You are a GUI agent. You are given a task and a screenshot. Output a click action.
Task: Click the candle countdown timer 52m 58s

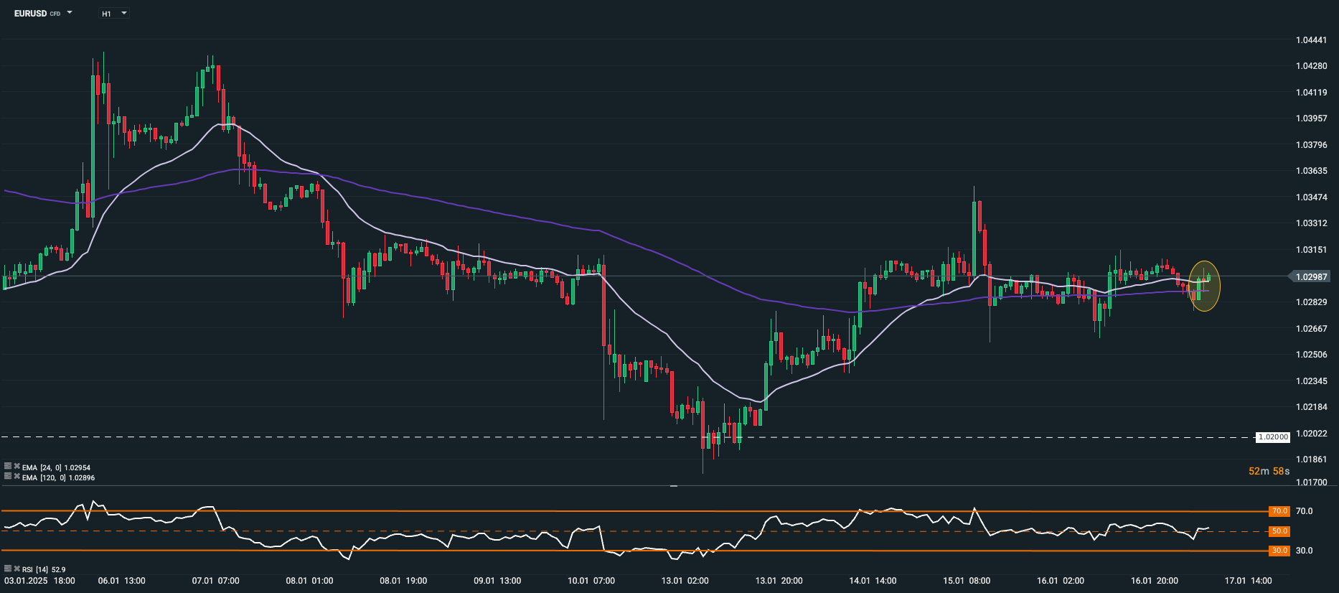(x=1269, y=471)
